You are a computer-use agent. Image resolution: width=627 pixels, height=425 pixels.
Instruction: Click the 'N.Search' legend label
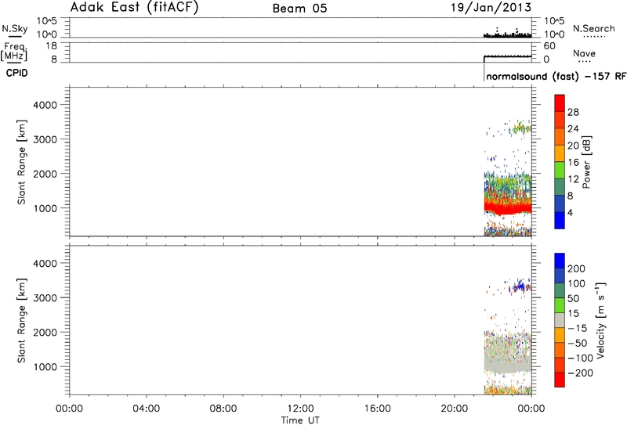[x=593, y=28]
